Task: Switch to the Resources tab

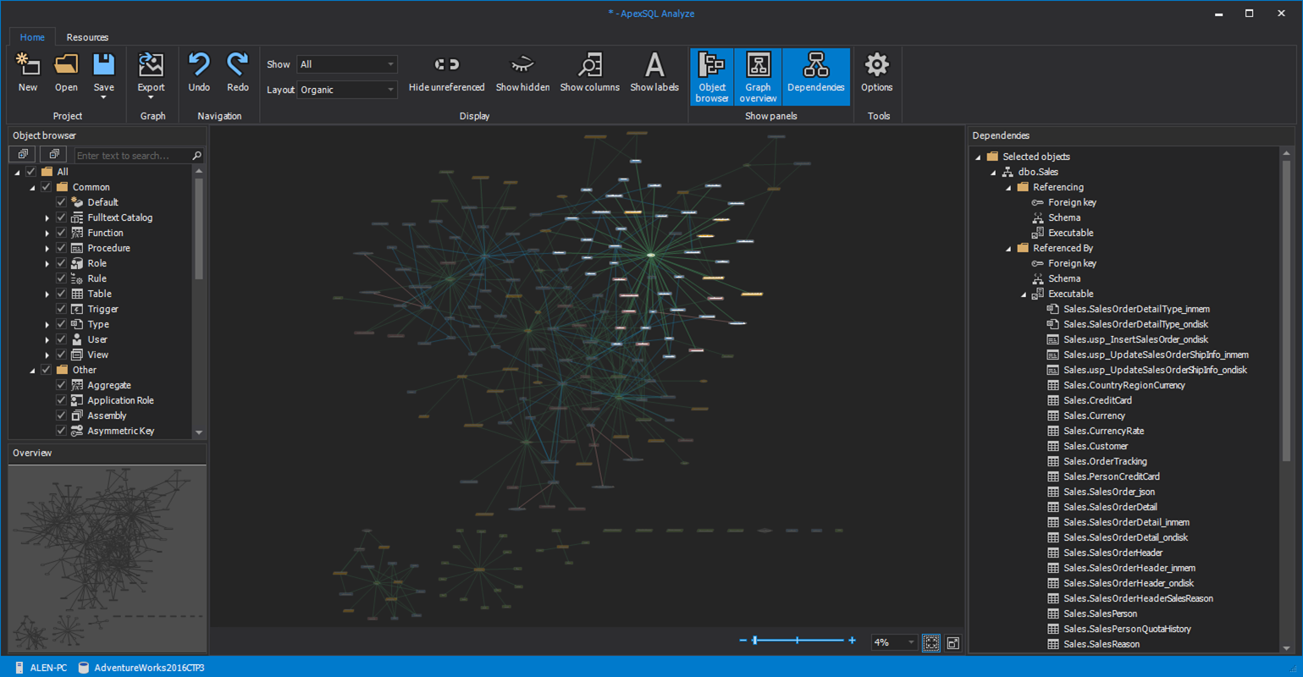Action: (87, 37)
